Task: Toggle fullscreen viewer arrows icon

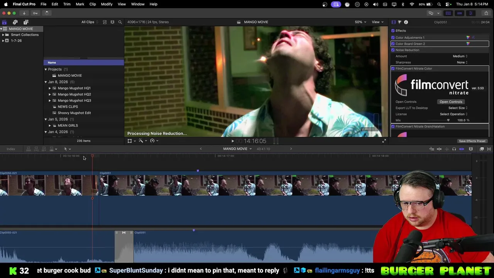Action: pyautogui.click(x=384, y=141)
